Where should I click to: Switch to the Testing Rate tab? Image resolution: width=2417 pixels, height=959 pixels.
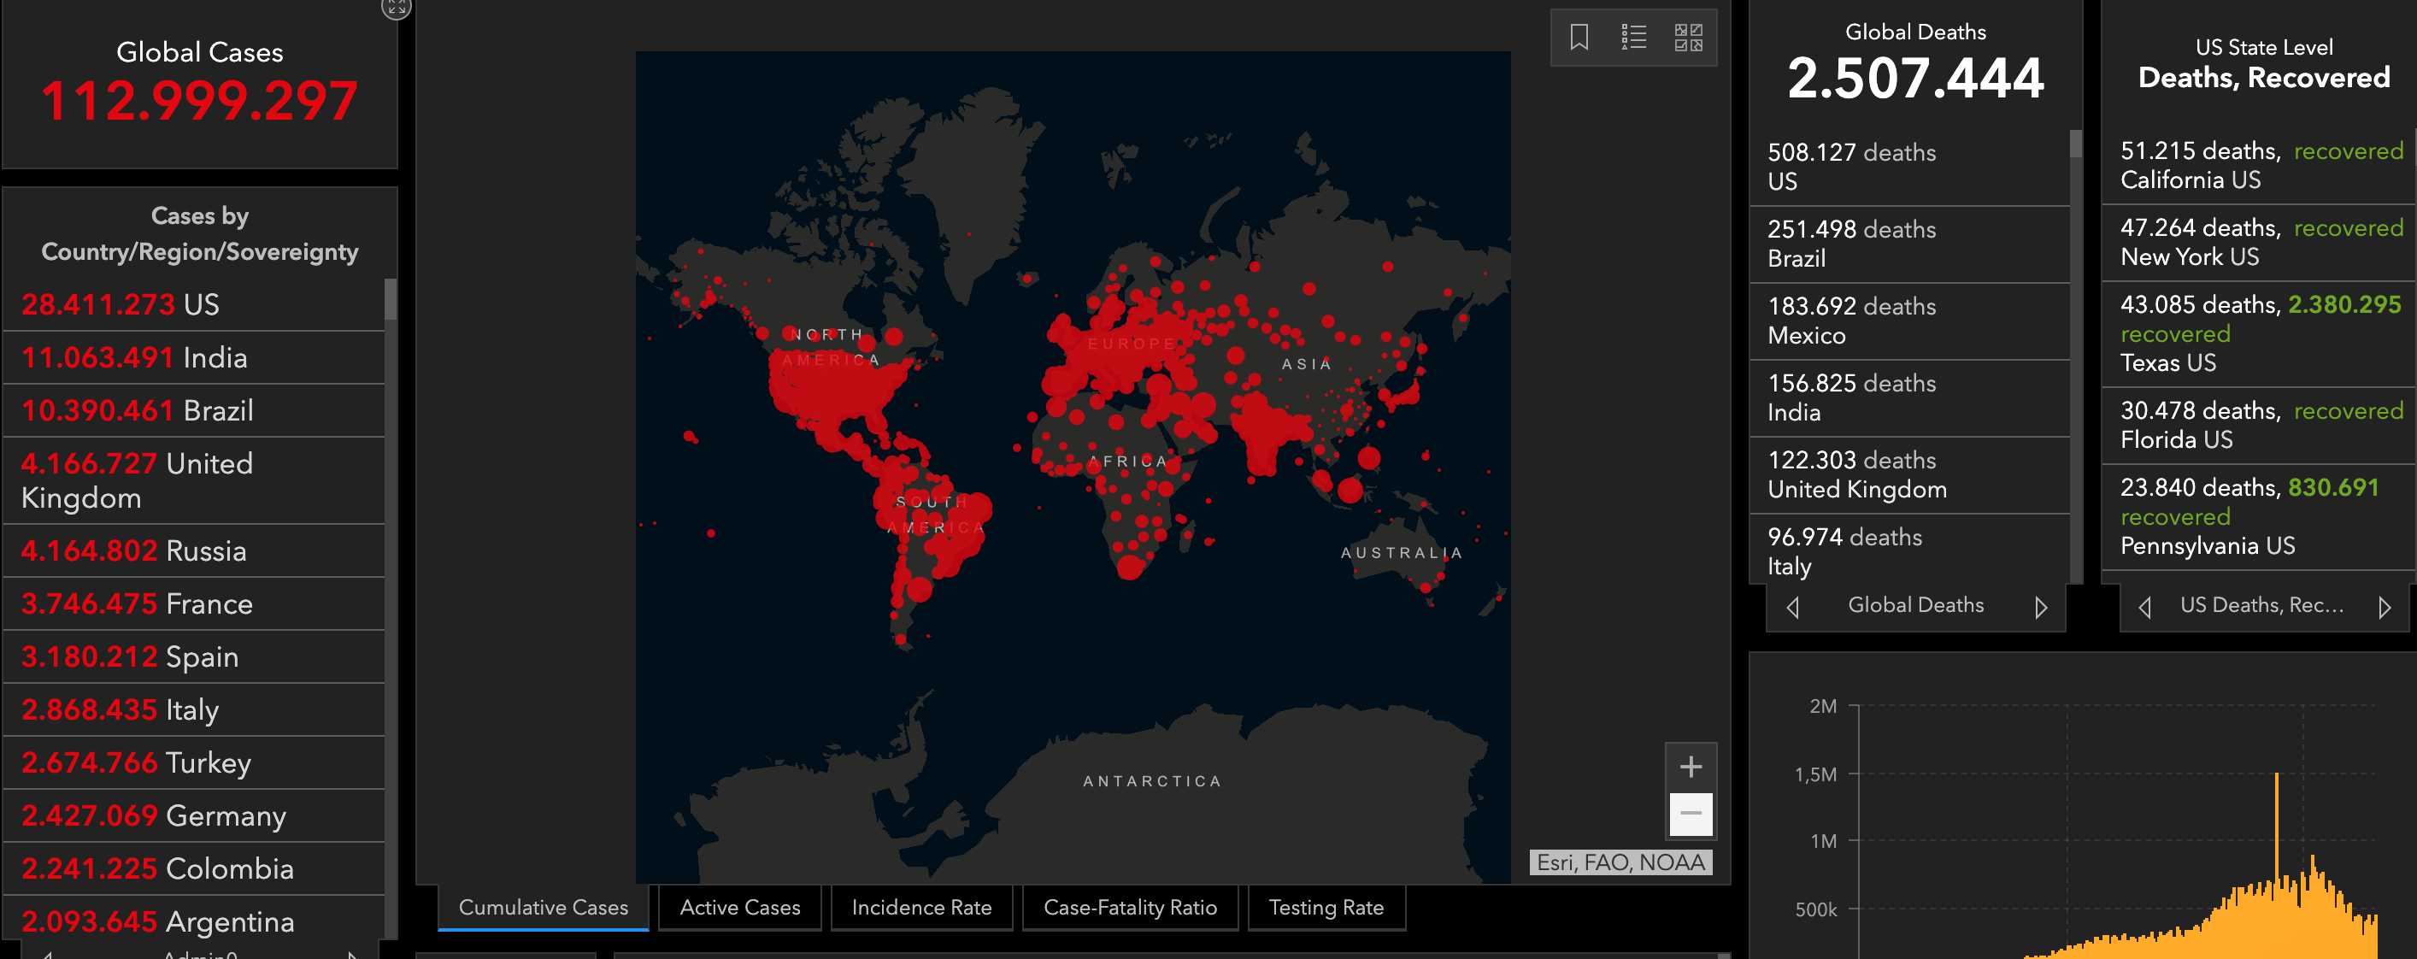[x=1325, y=908]
